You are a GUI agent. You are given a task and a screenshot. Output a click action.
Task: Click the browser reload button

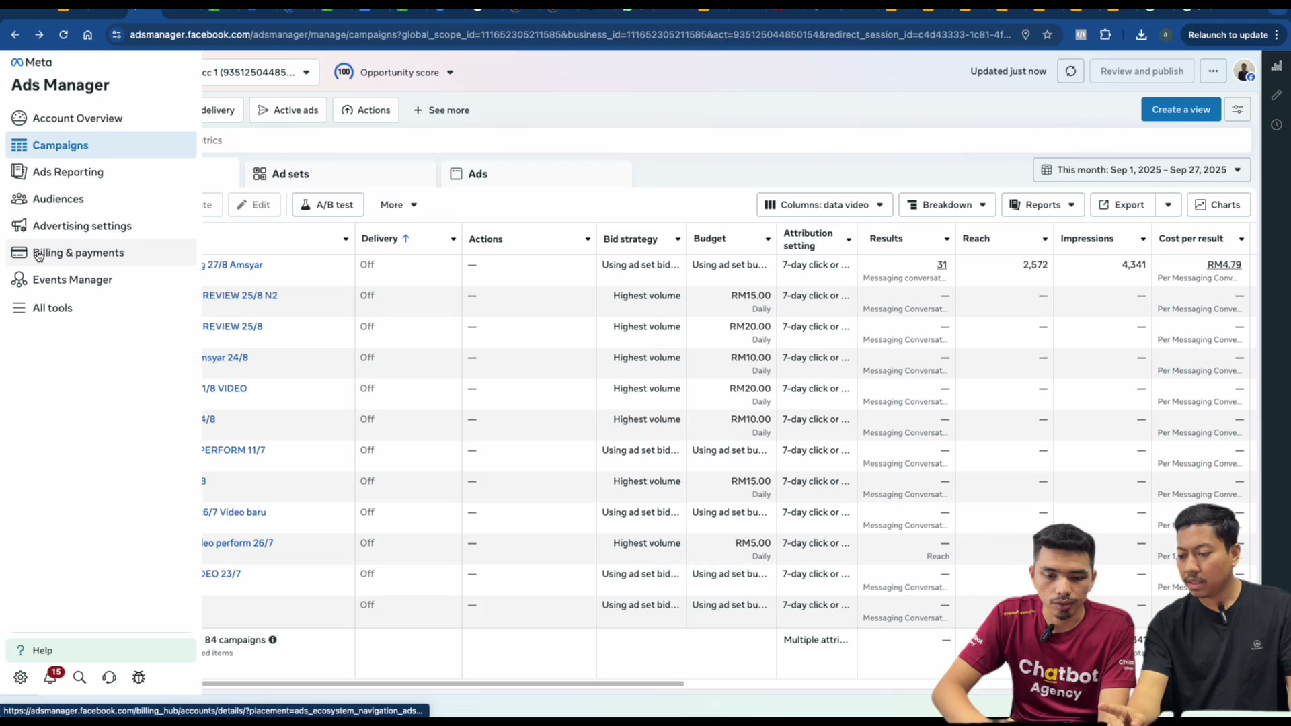click(x=63, y=35)
